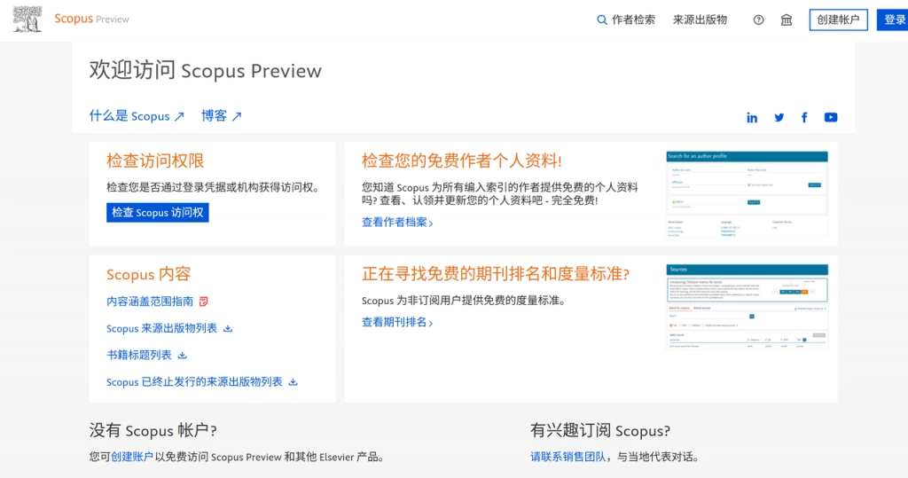Click chevron after 查看期刊排名
Image resolution: width=908 pixels, height=478 pixels.
(x=431, y=324)
